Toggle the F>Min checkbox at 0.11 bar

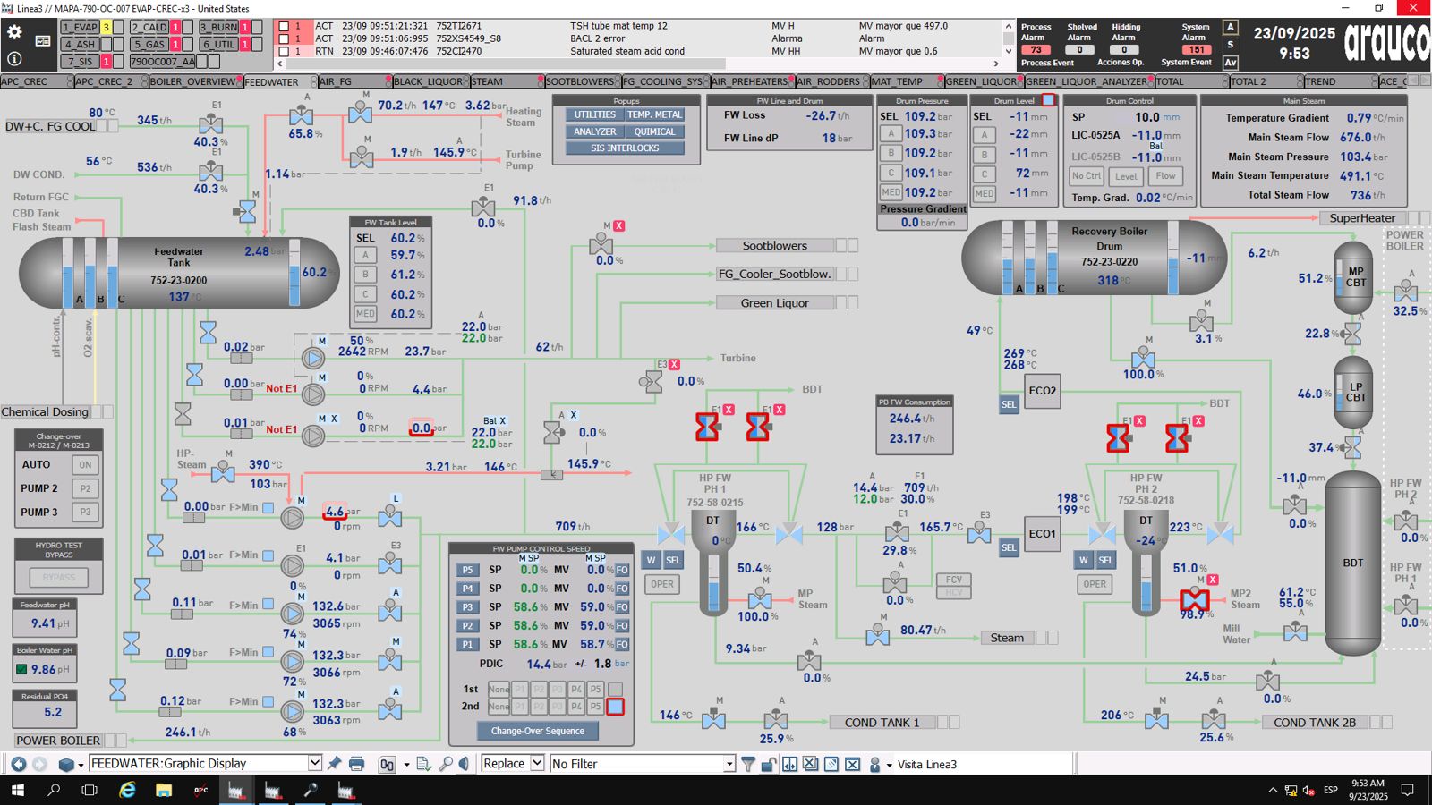click(268, 606)
